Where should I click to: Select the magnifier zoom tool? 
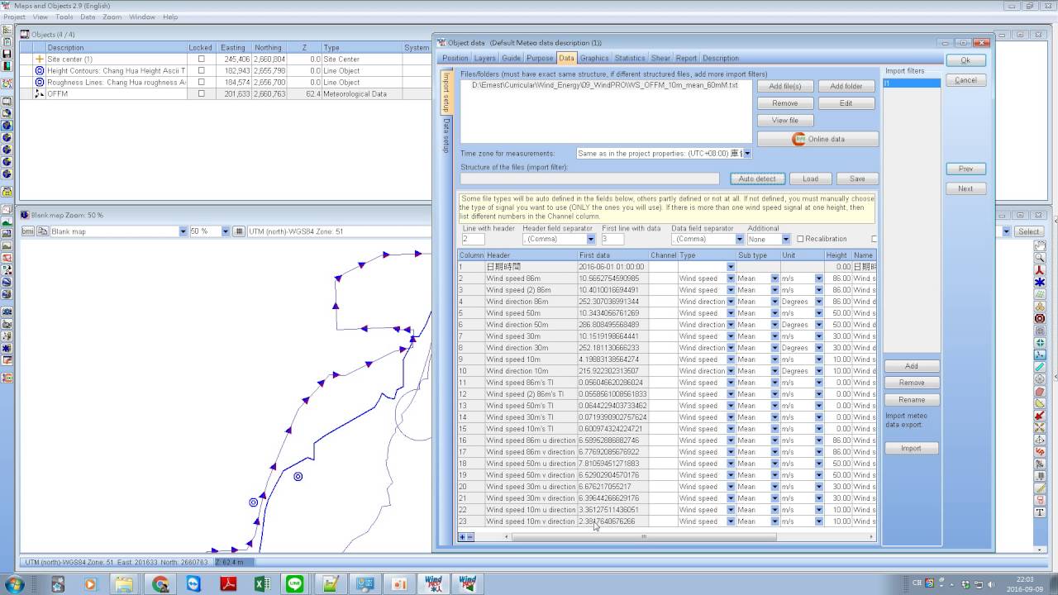click(1040, 258)
